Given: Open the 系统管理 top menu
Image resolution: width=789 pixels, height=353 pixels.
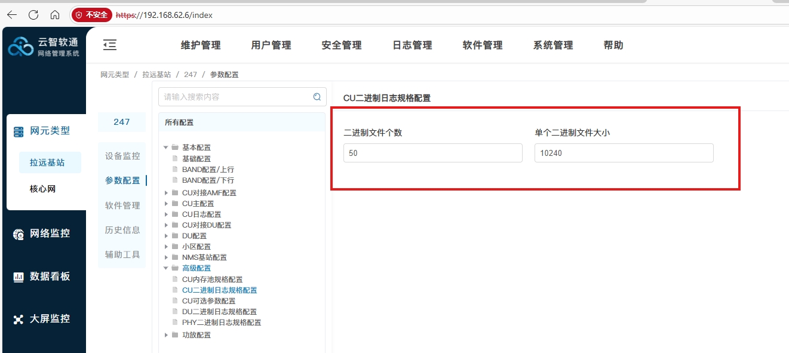Looking at the screenshot, I should 553,45.
